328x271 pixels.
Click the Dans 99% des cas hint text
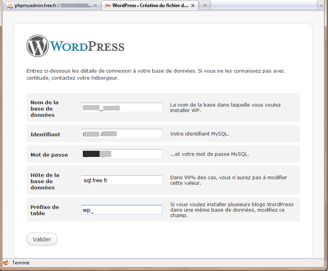[x=228, y=180]
